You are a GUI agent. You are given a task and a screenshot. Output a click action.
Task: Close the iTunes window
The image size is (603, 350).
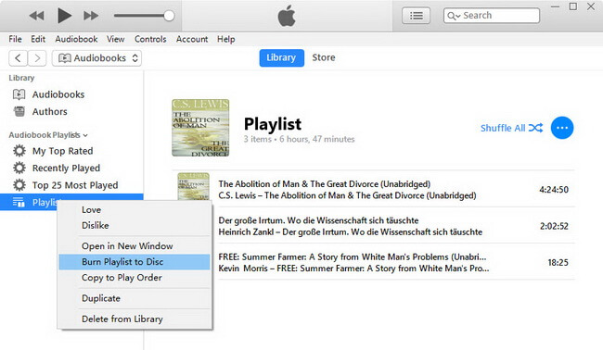[x=591, y=6]
